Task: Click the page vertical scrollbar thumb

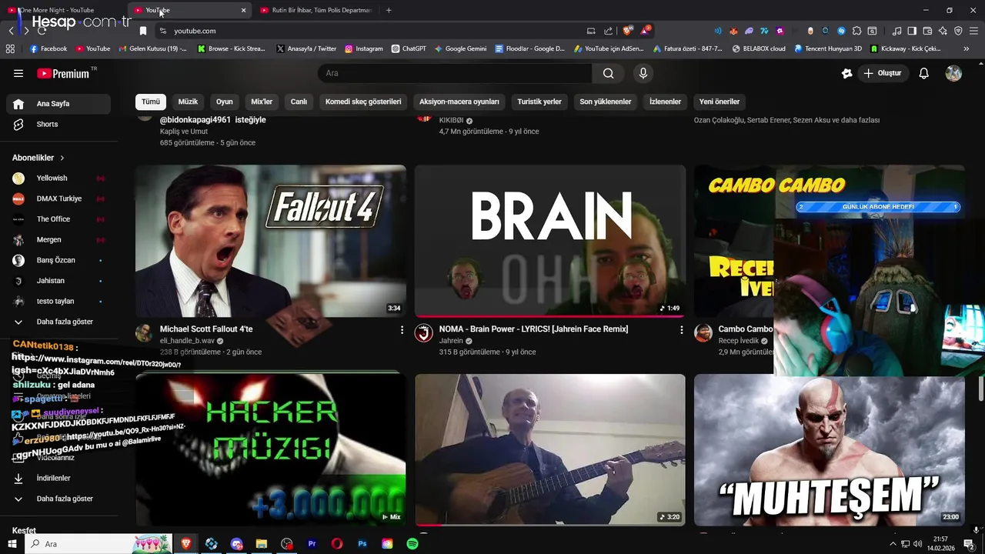Action: pos(981,389)
